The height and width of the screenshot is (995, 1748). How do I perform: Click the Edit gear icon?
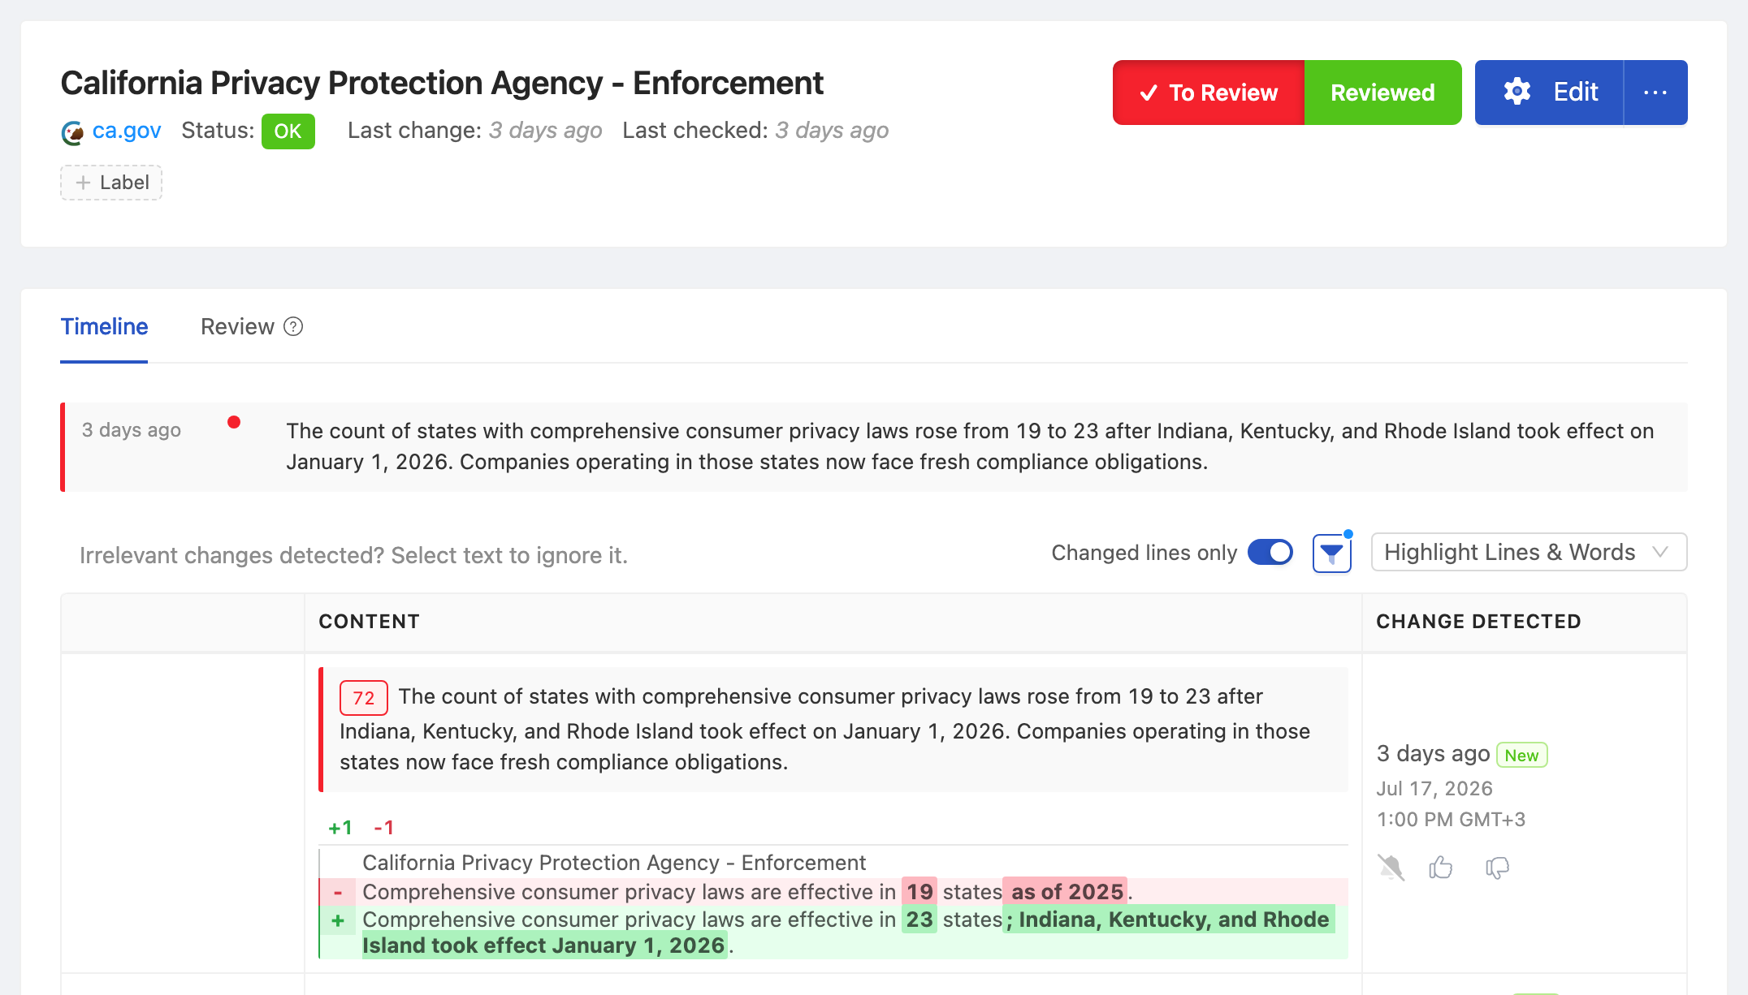tap(1517, 92)
